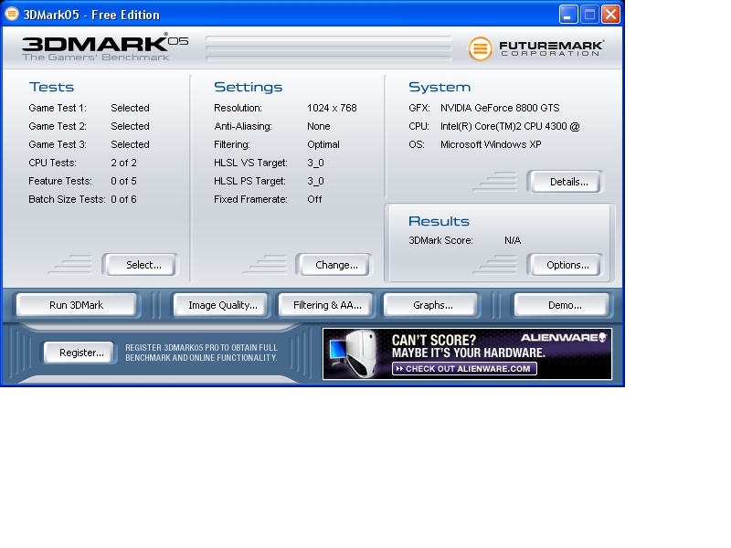Screen dimensions: 731x548
Task: Open the Image Quality... tool
Action: tap(222, 305)
